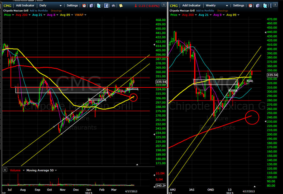Click the 339.94 price label on Daily axis
Image resolution: width=283 pixels, height=194 pixels.
(161, 82)
